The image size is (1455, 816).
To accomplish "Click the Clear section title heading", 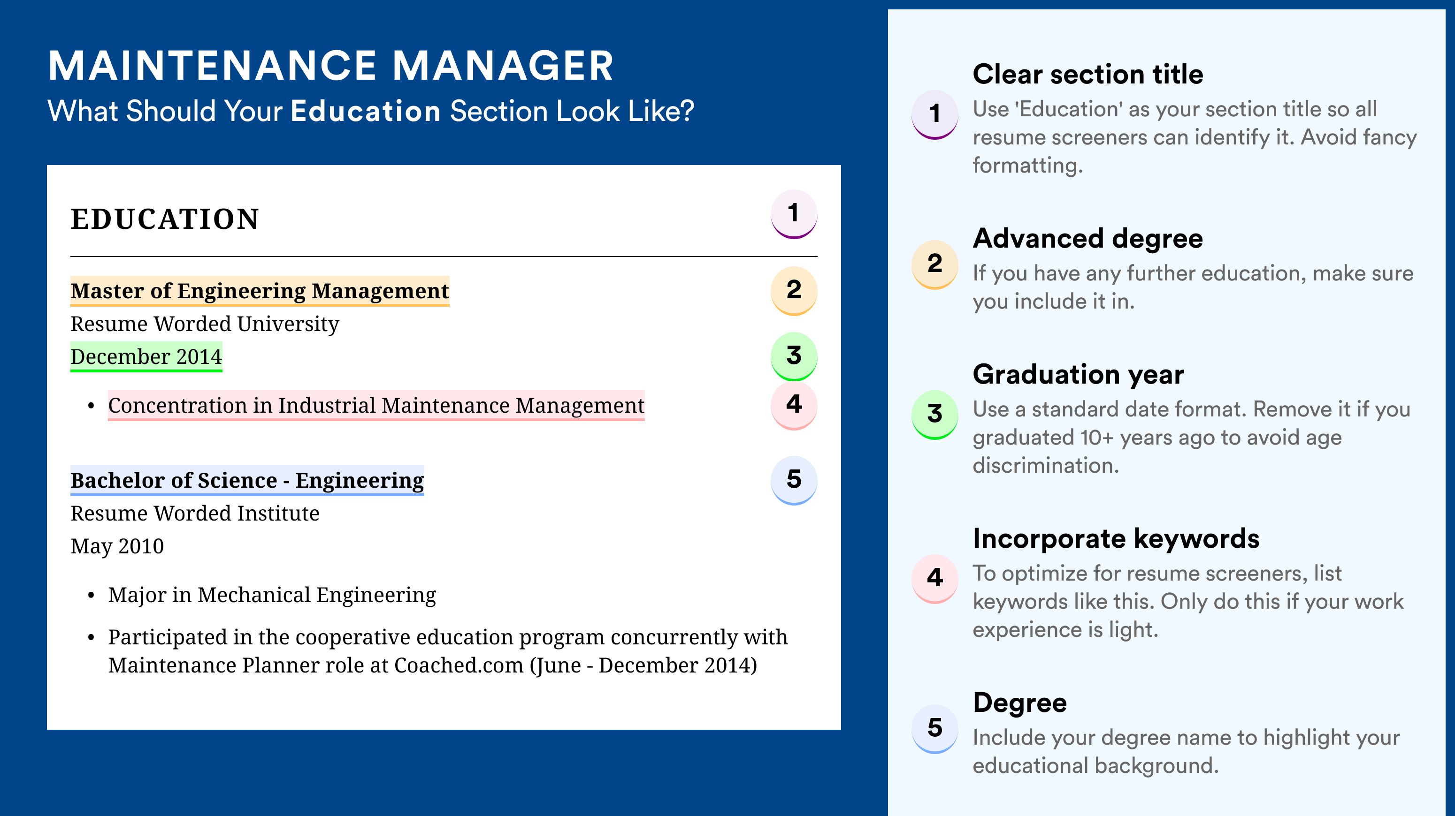I will point(1088,74).
